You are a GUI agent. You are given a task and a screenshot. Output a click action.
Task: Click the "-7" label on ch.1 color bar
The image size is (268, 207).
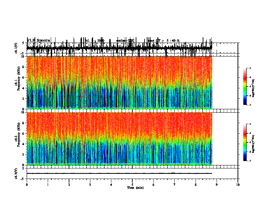click(x=249, y=105)
